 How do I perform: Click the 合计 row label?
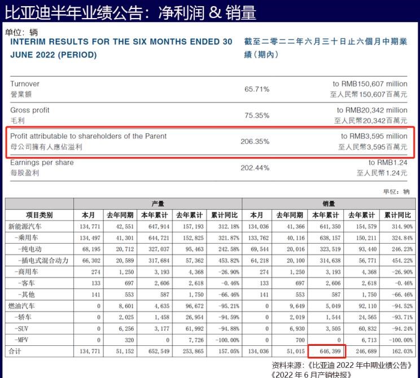pos(15,351)
